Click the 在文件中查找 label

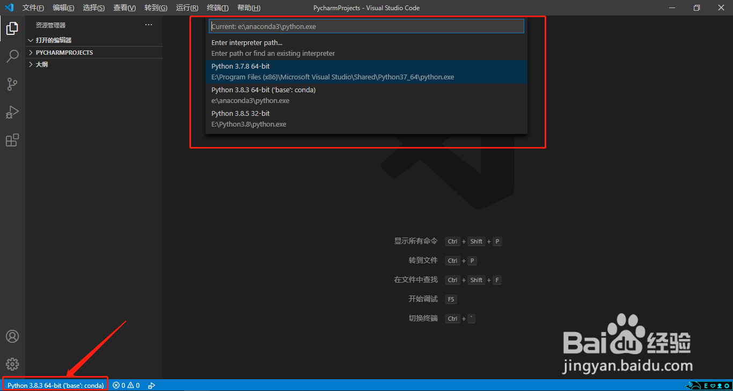coord(416,280)
